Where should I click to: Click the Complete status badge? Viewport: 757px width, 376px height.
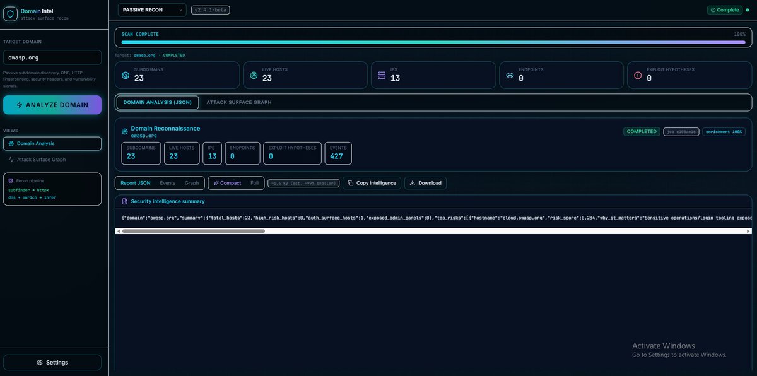(725, 9)
